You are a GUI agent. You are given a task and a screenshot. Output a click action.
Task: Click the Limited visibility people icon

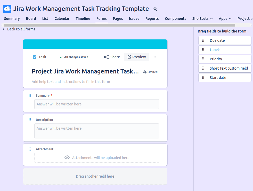coord(145,72)
